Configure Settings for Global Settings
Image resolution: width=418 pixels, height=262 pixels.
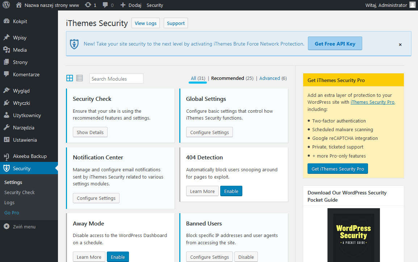click(209, 132)
